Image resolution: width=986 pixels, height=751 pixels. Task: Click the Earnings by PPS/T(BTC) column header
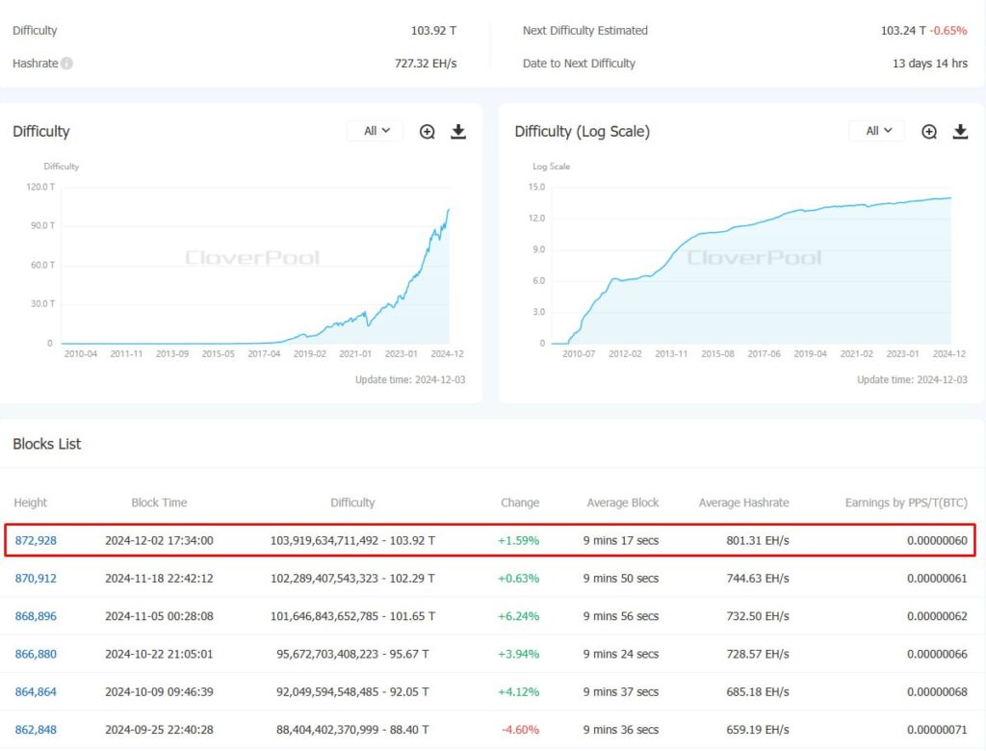click(x=906, y=503)
